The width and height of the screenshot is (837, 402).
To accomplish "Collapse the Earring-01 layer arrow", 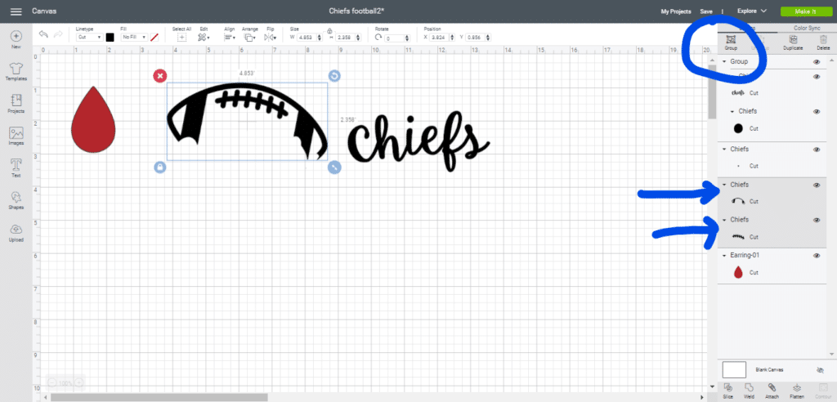I will tap(724, 256).
